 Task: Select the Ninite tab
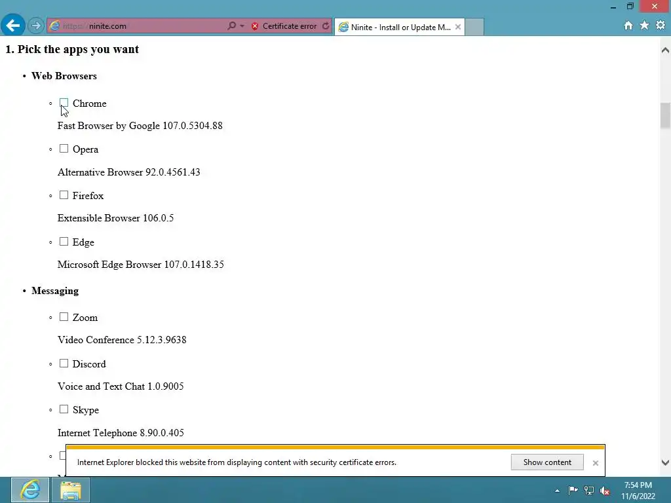coord(399,27)
